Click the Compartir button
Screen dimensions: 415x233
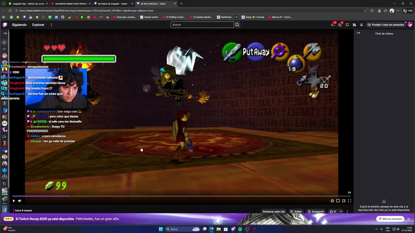pos(316,212)
